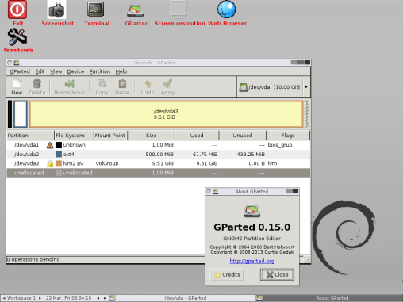Viewport: 403px width, 302px height.
Task: Click the warning icon on /dev/vda1 row
Action: pos(50,145)
